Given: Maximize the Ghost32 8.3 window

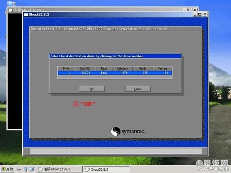Looking at the screenshot, I should point(200,14).
